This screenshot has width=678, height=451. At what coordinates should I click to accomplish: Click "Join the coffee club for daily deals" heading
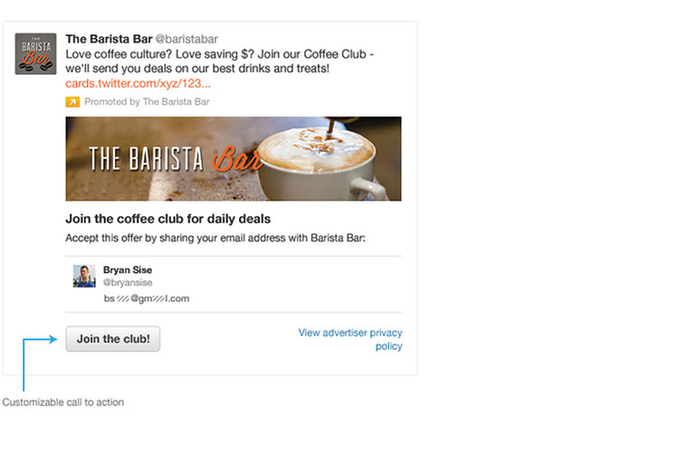[168, 219]
